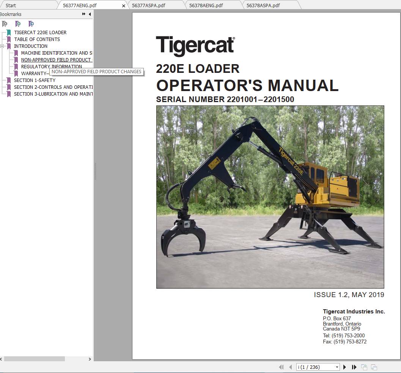
Task: Advance to the next page
Action: coord(344,367)
